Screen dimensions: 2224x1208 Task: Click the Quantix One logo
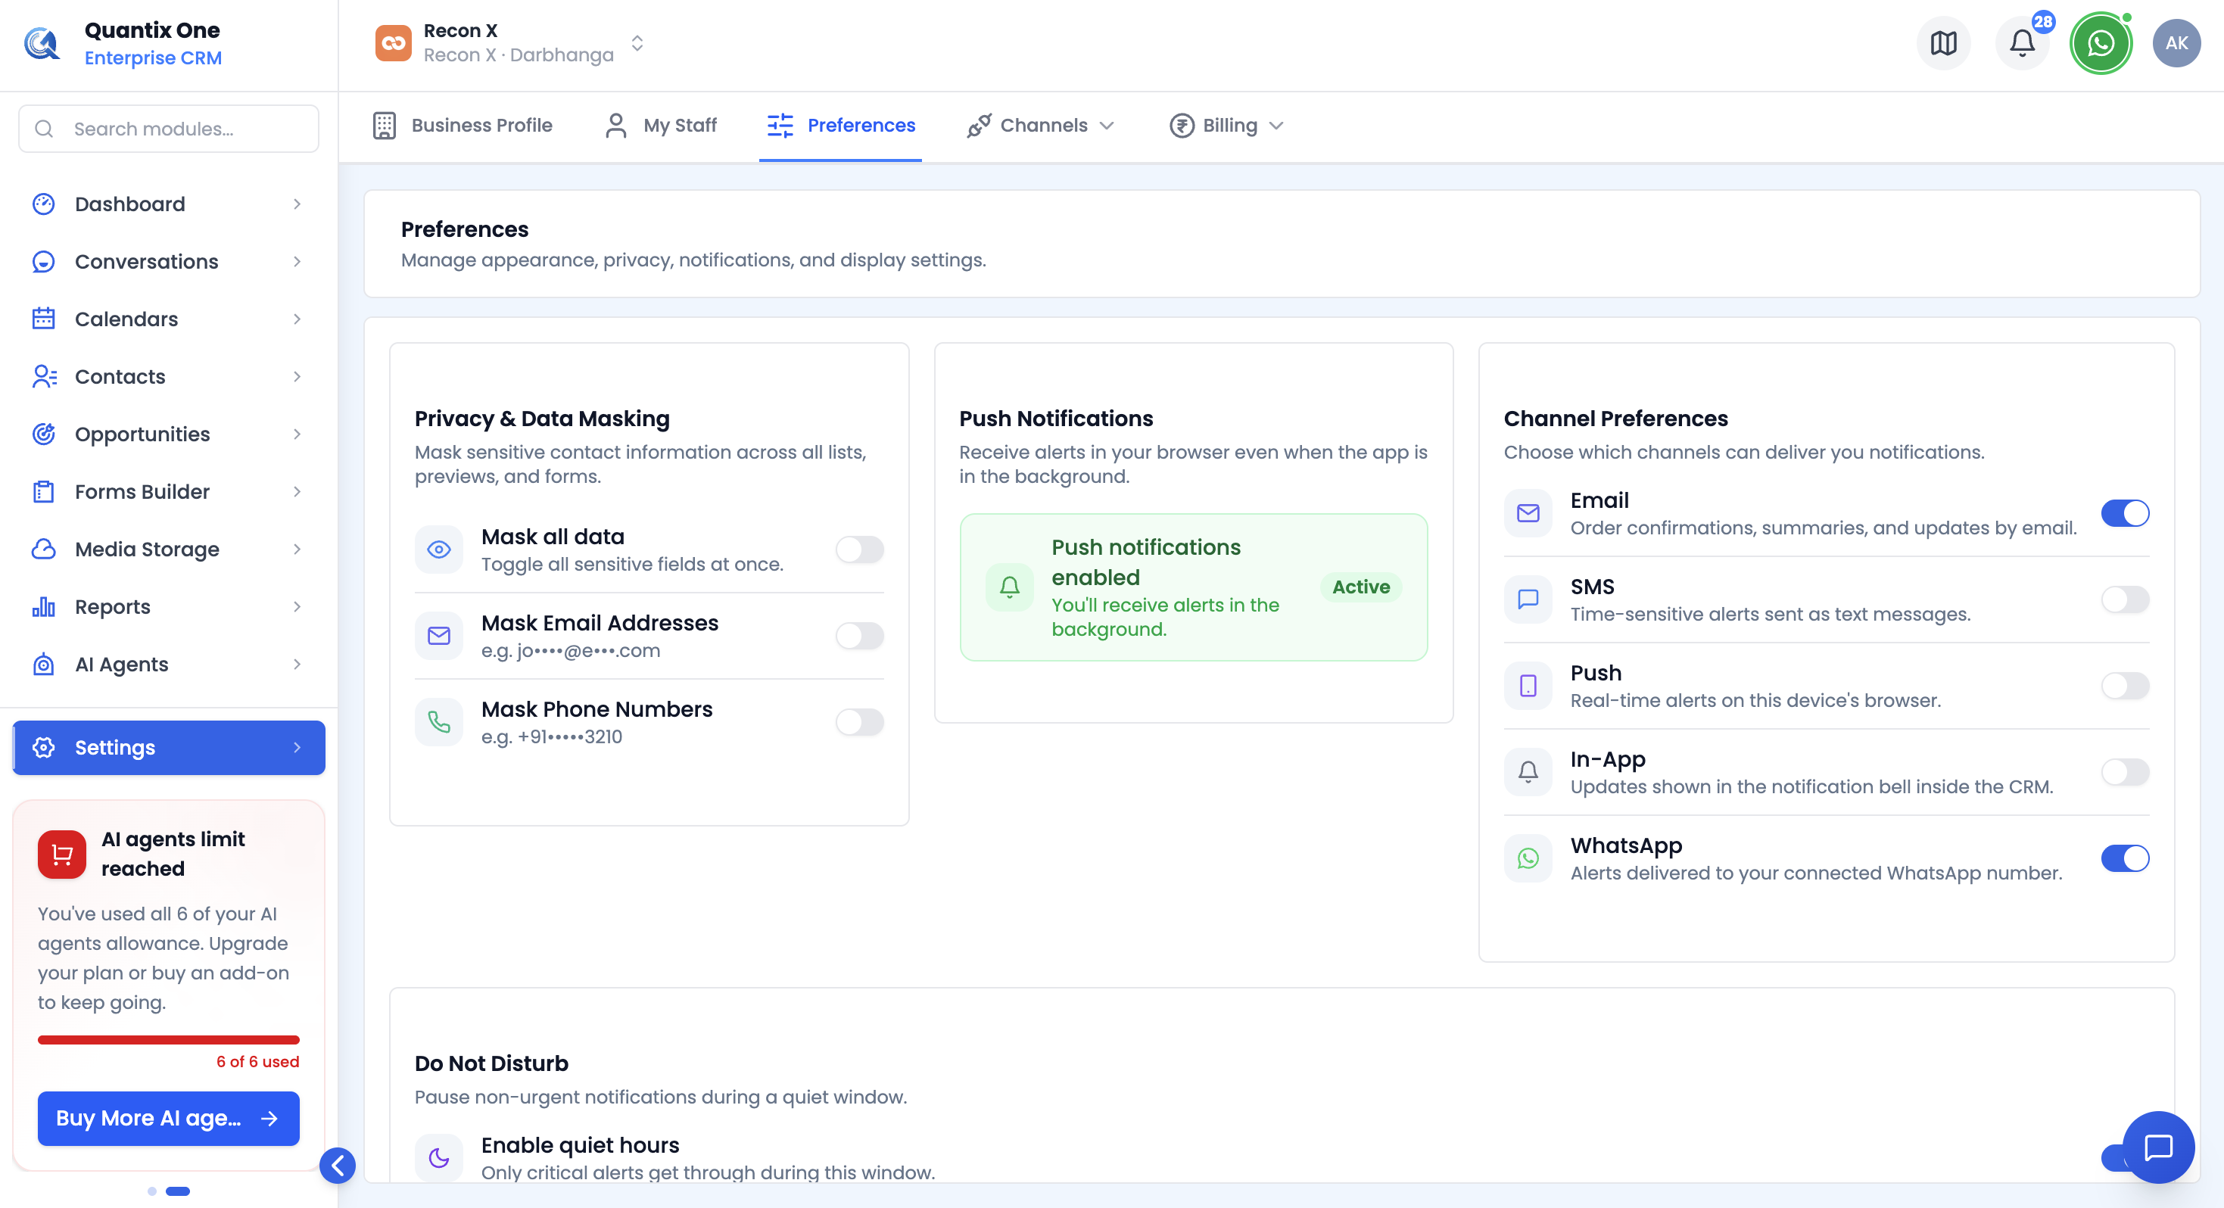click(42, 43)
